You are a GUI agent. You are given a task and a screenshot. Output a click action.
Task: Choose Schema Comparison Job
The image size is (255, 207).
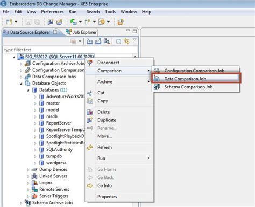click(196, 87)
